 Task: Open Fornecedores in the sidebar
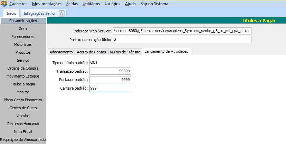point(23,37)
